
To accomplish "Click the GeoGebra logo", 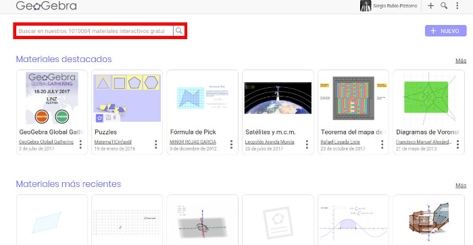I will pyautogui.click(x=46, y=5).
